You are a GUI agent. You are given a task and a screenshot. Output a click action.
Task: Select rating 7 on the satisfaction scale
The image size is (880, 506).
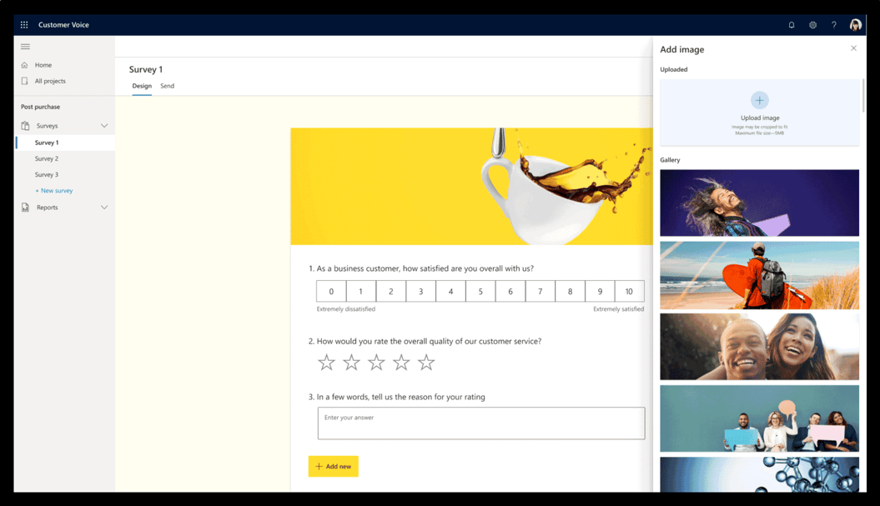pyautogui.click(x=540, y=291)
